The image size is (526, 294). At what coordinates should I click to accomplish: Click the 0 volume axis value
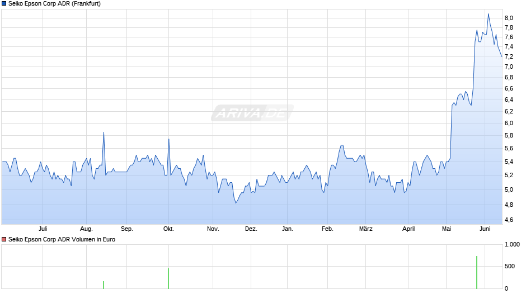[506, 288]
